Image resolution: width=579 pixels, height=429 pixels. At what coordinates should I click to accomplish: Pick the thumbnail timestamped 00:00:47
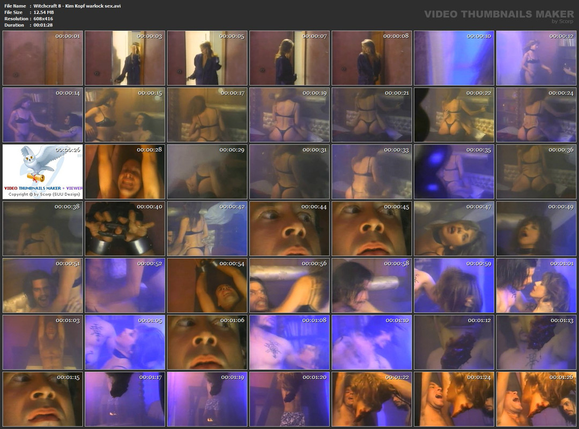point(454,229)
